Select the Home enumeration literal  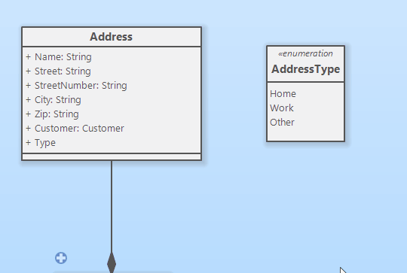pos(283,94)
